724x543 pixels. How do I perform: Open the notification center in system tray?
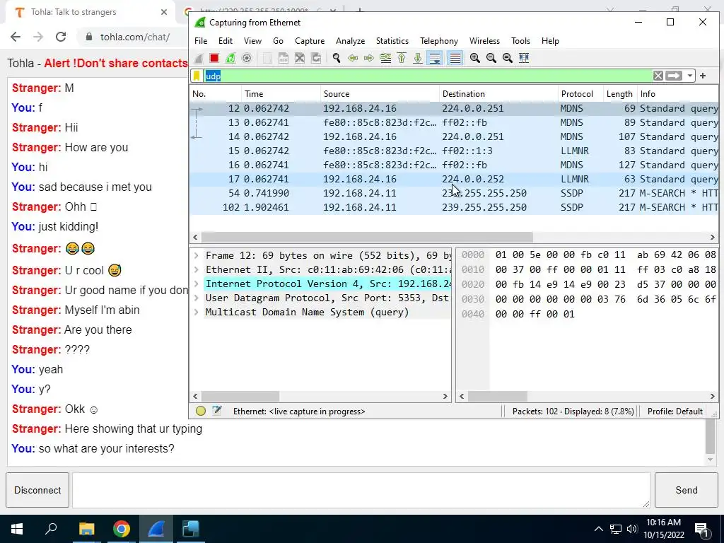[701, 529]
